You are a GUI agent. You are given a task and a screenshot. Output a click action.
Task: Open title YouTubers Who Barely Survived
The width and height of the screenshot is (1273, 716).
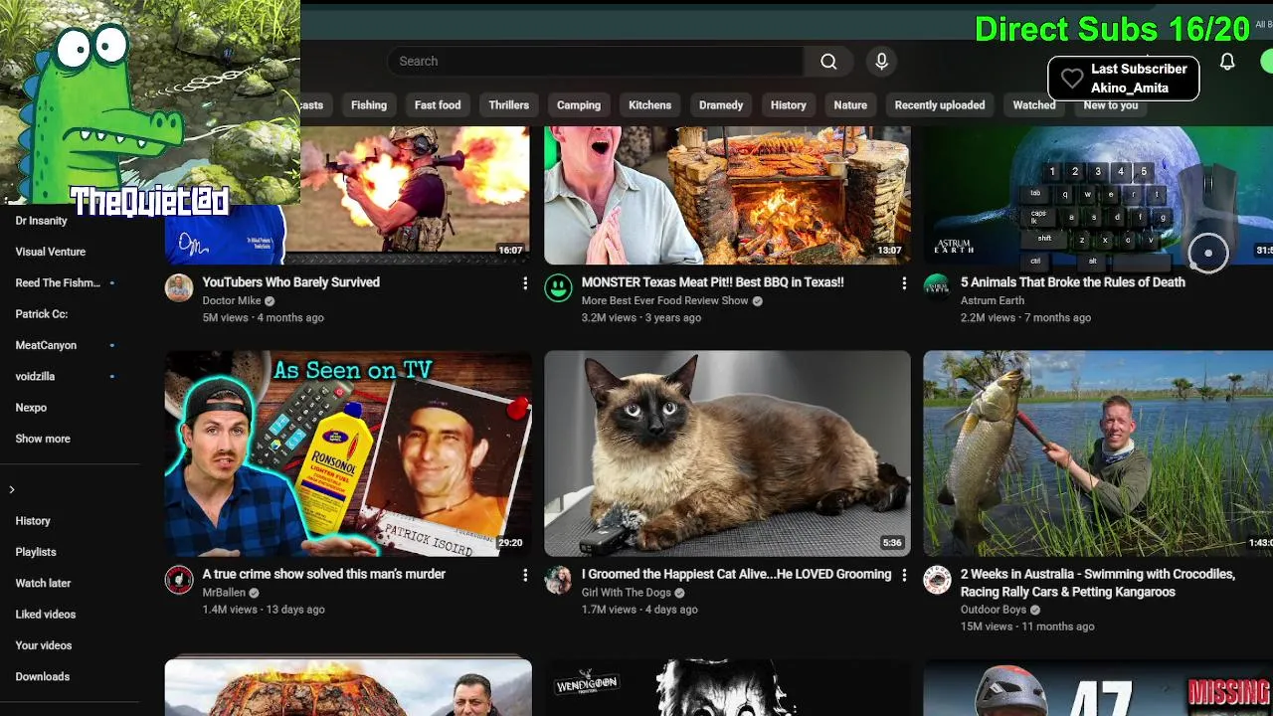click(x=291, y=282)
